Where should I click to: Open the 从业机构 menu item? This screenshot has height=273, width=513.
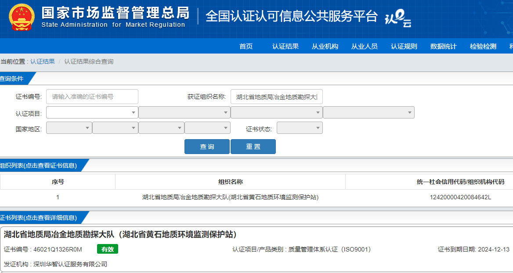coord(325,47)
